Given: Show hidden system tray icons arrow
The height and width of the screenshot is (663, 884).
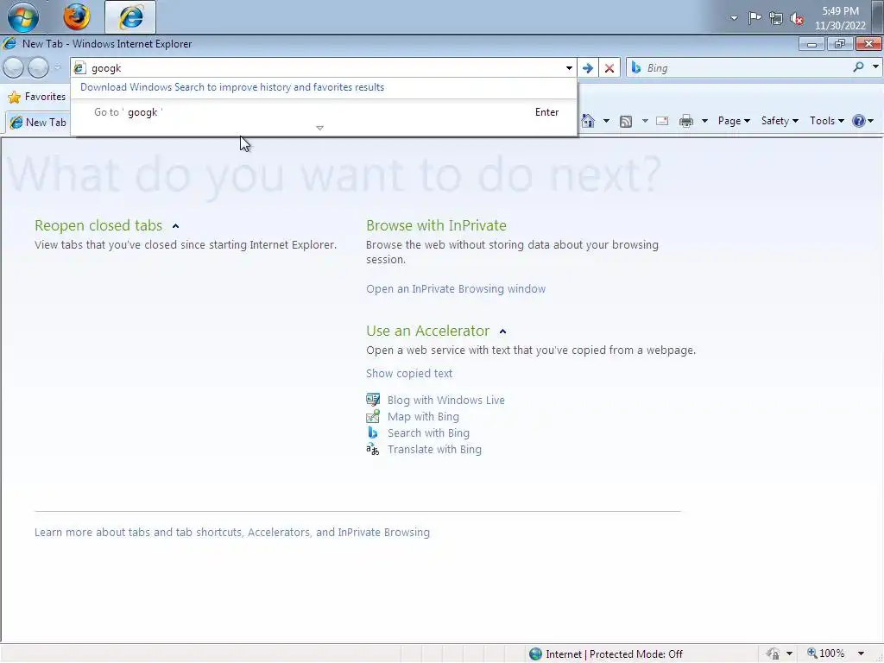Looking at the screenshot, I should click(734, 18).
